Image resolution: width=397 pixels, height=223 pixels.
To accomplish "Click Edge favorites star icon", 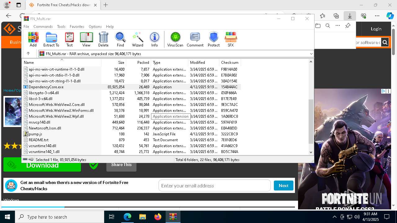I will (323, 16).
